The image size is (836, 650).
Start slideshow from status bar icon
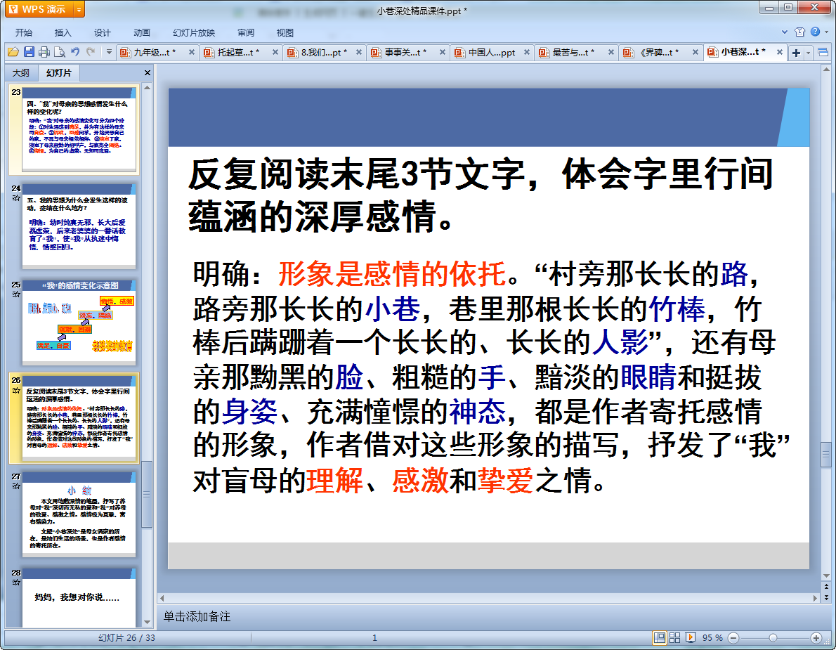[x=691, y=637]
